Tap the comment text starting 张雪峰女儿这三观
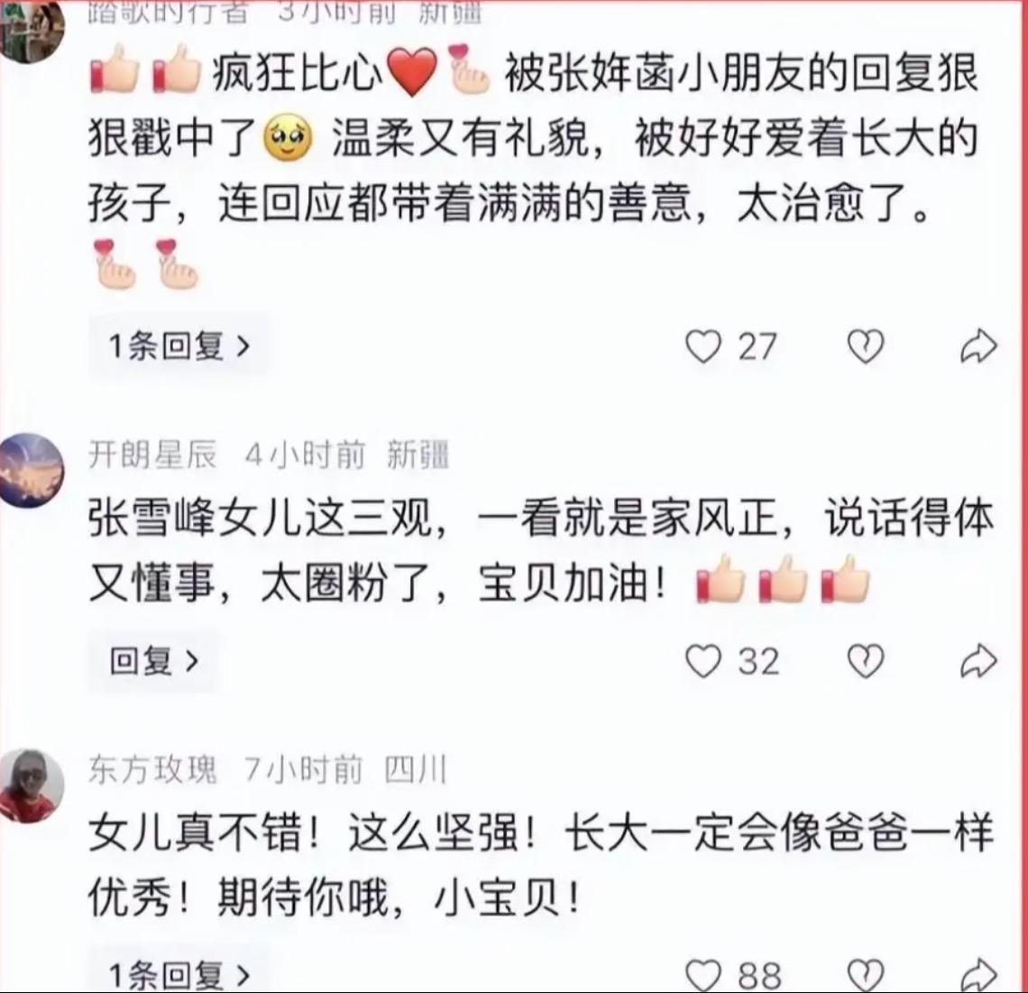 tap(542, 551)
